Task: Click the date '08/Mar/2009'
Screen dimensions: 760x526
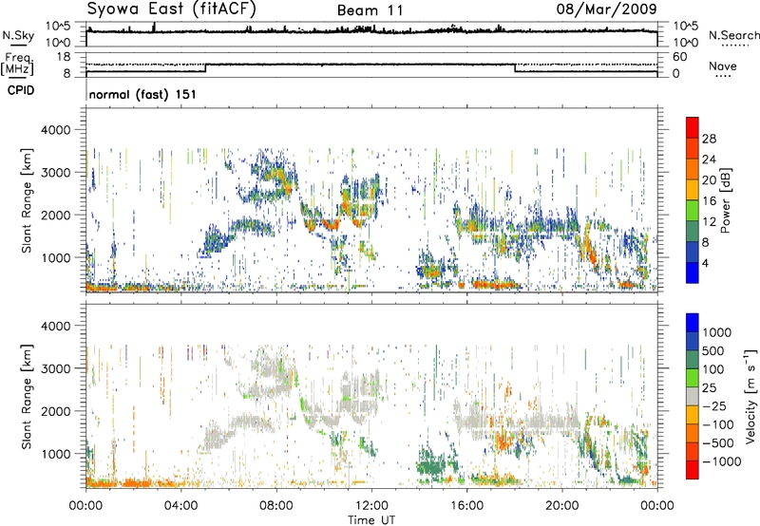Action: pyautogui.click(x=606, y=9)
